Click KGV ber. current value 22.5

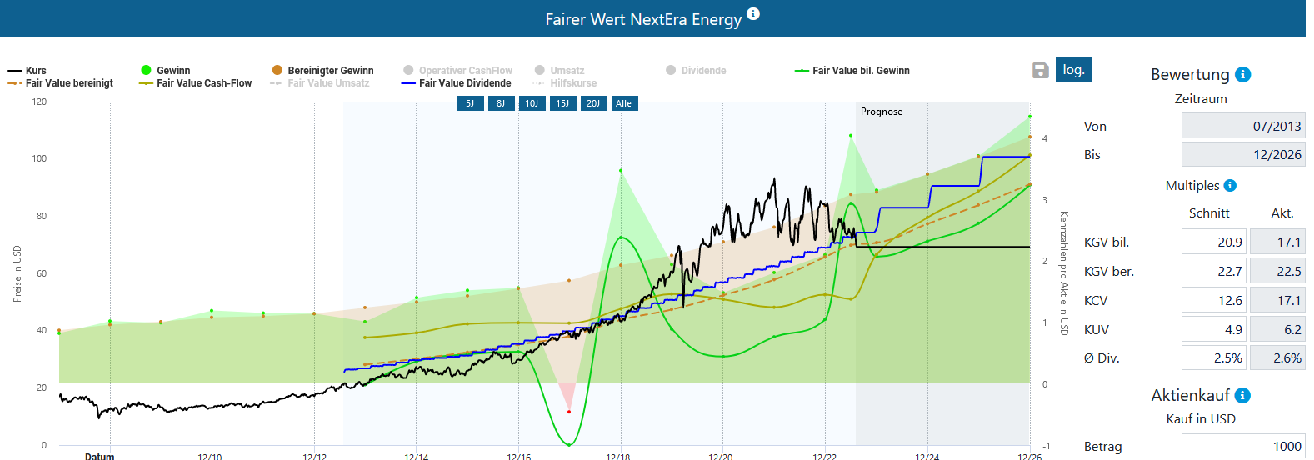pyautogui.click(x=1277, y=271)
